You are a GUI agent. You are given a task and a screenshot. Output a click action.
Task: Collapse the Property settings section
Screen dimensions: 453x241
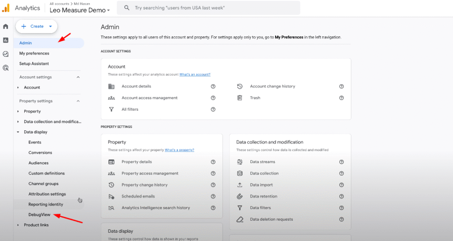point(78,101)
